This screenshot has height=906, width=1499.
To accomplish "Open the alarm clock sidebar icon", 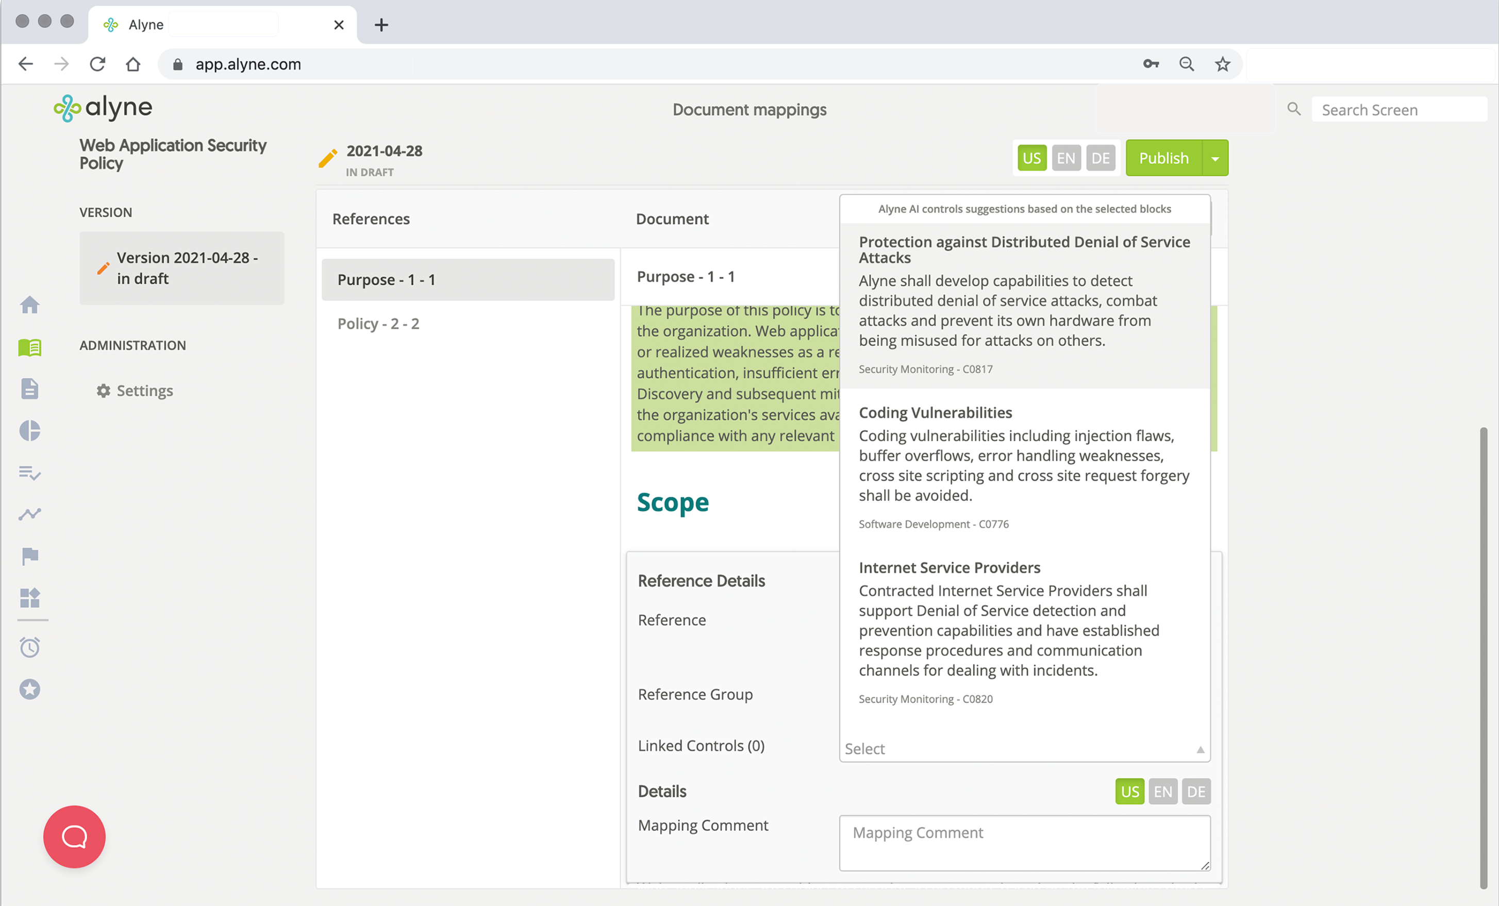I will coord(29,647).
